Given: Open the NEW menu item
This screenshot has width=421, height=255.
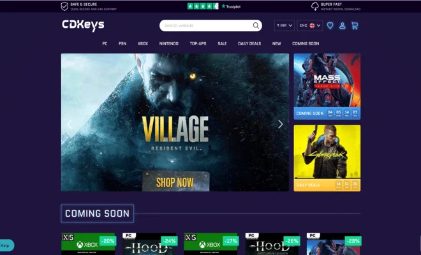Looking at the screenshot, I should [277, 43].
